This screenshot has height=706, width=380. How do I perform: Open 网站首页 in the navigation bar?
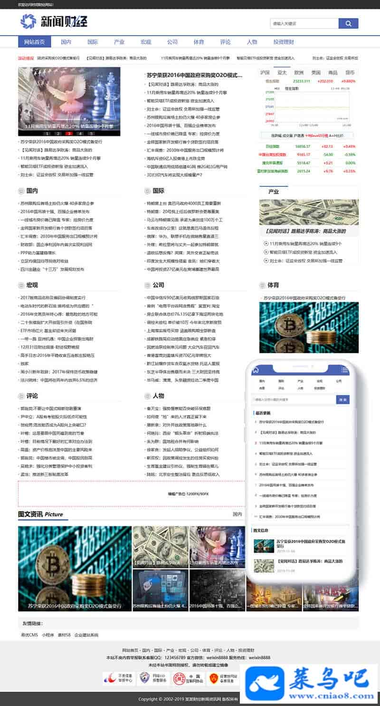coord(34,42)
